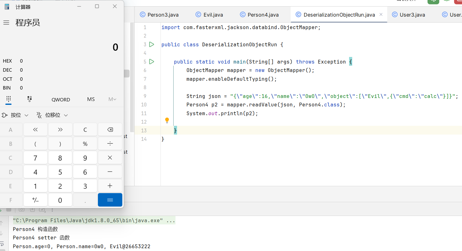Open the calculator navigation hamburger menu
The height and width of the screenshot is (251, 462).
6,23
